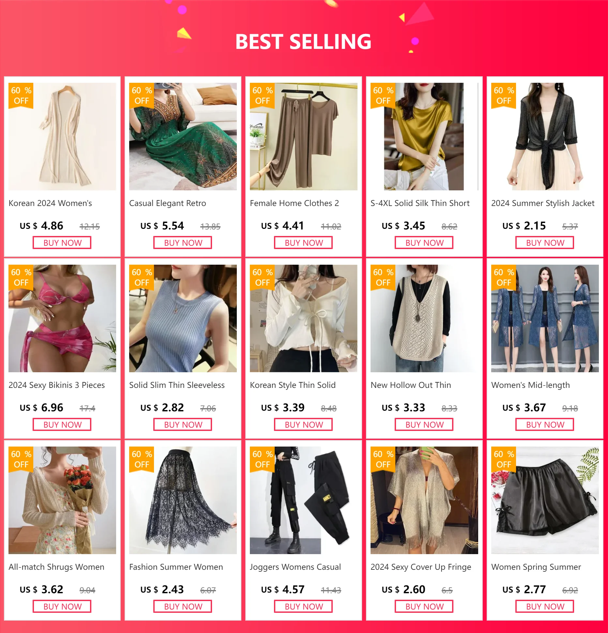Open the S-4XL Solid Silk Thin Short title
This screenshot has width=608, height=633.
tap(420, 203)
